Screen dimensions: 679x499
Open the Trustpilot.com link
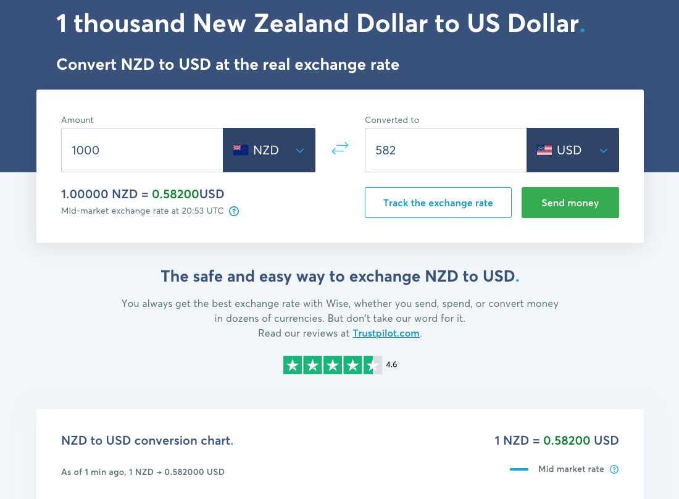(386, 333)
